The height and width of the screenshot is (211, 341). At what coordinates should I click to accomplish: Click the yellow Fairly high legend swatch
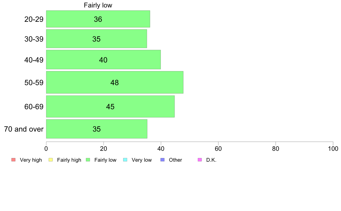51,160
